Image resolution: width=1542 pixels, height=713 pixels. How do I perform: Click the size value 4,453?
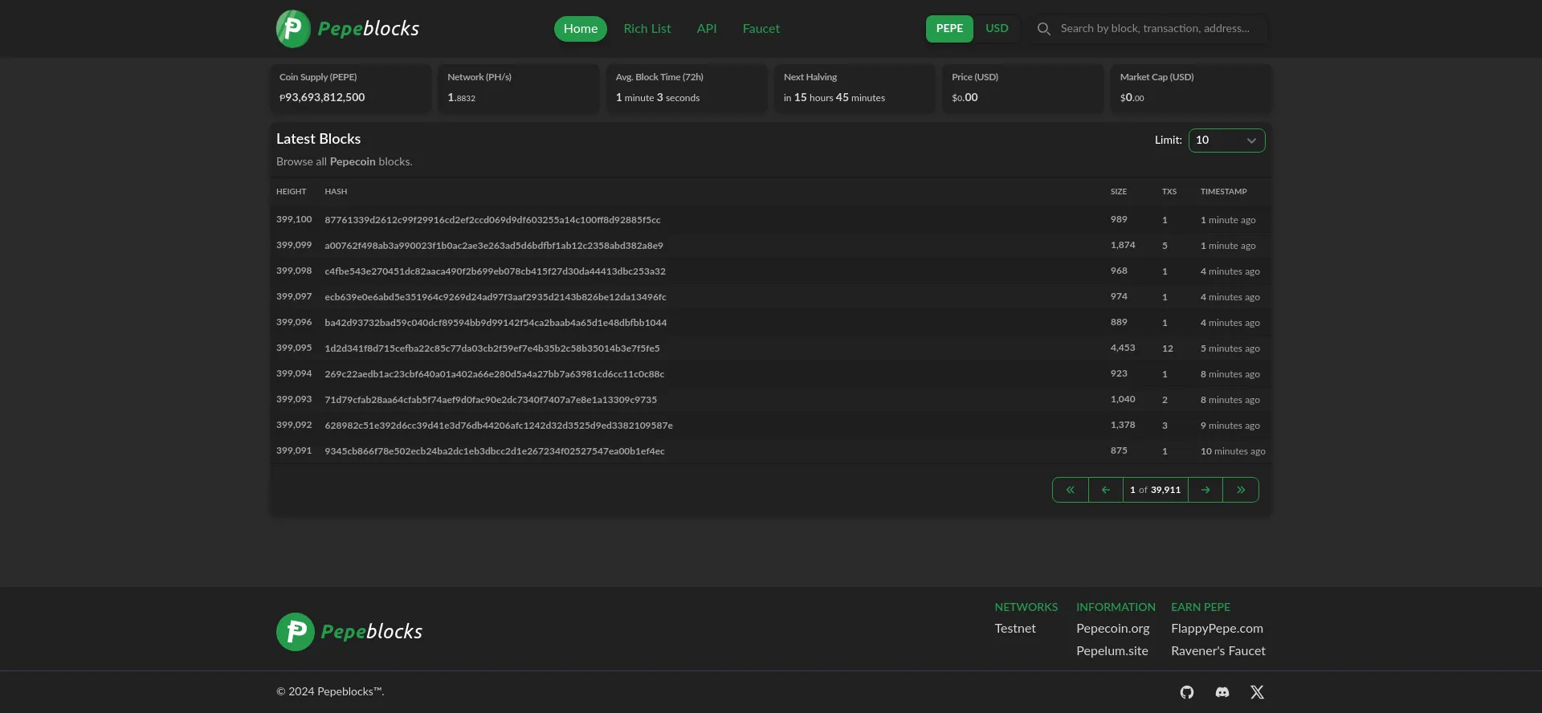[1123, 348]
